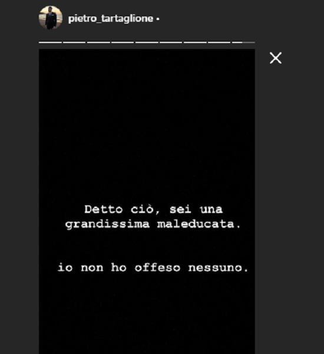Select the eighth story progress segment

pos(219,42)
